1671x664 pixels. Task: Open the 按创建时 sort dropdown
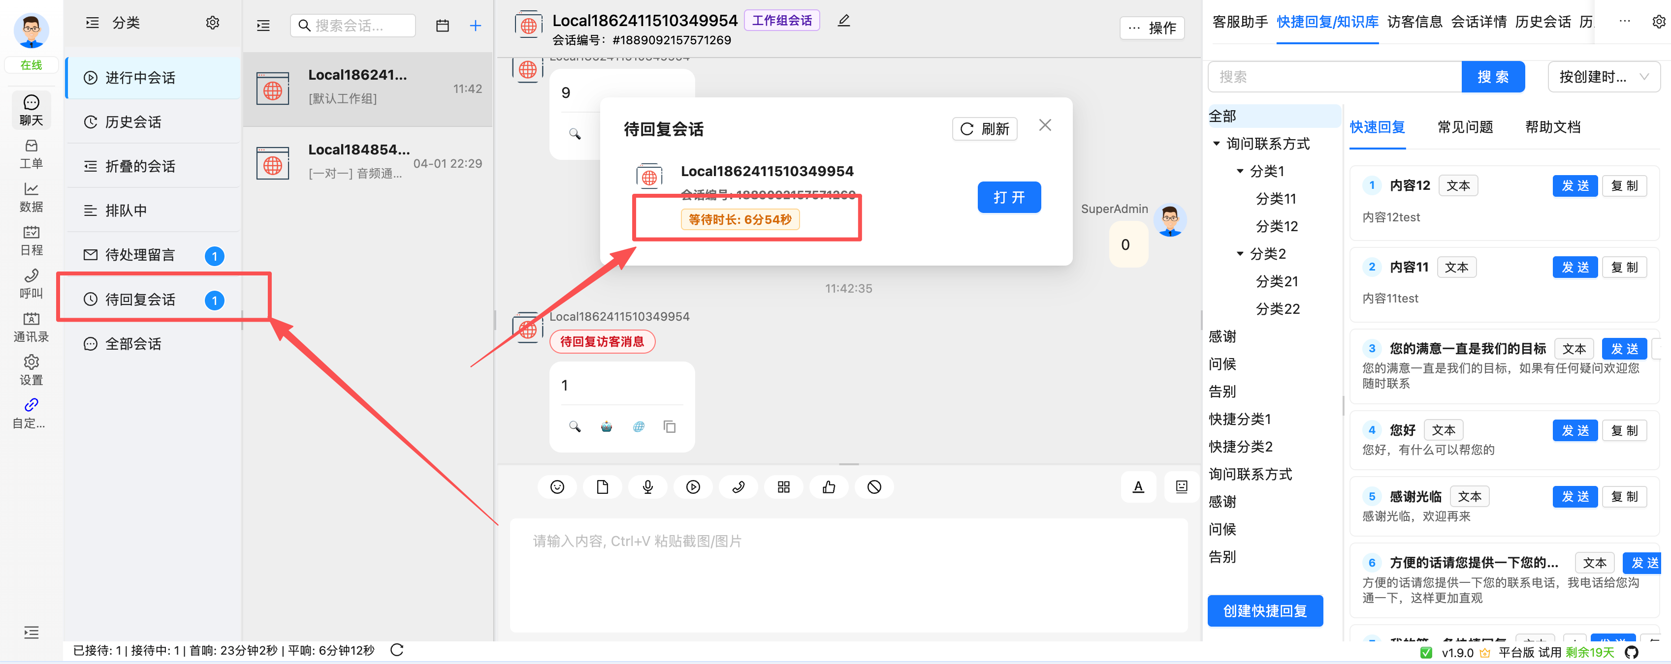1603,76
